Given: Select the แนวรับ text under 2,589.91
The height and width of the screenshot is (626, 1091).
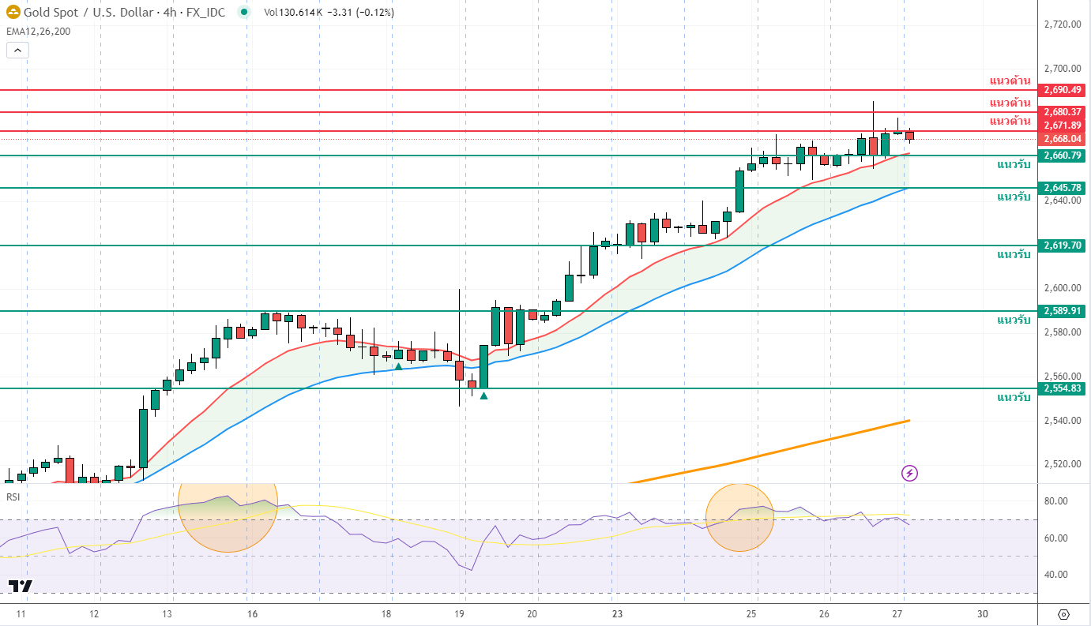Looking at the screenshot, I should click(1014, 320).
